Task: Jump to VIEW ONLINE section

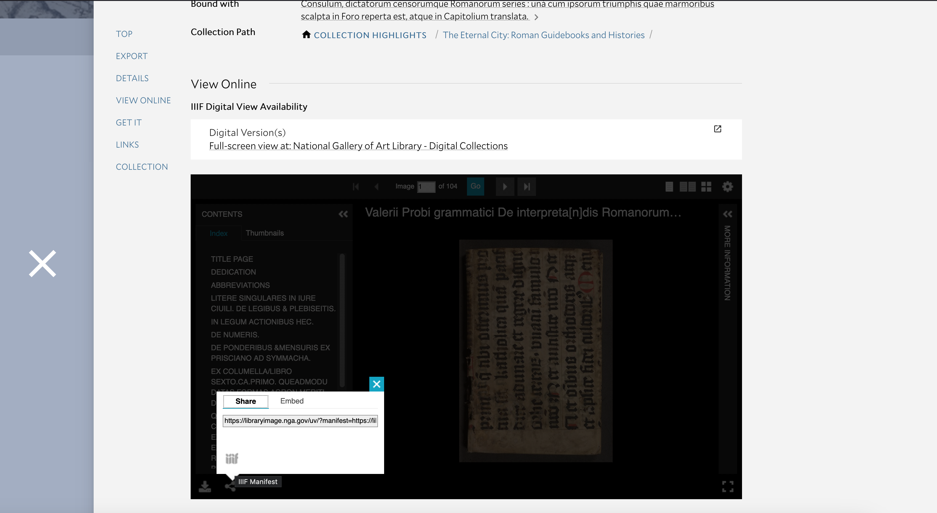Action: (x=143, y=100)
